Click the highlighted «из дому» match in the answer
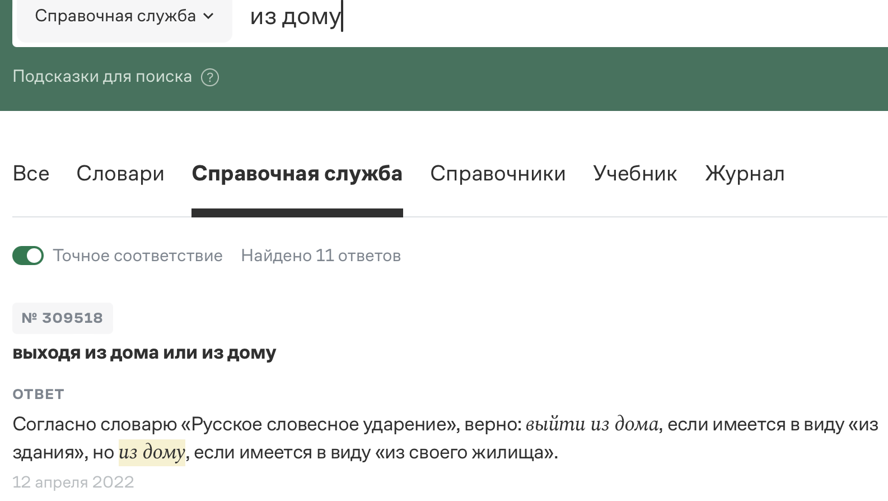888x501 pixels. [152, 452]
